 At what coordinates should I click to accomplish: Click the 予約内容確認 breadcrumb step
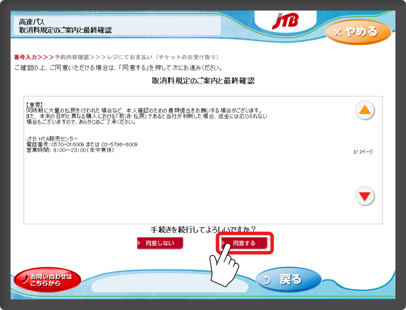[x=72, y=57]
